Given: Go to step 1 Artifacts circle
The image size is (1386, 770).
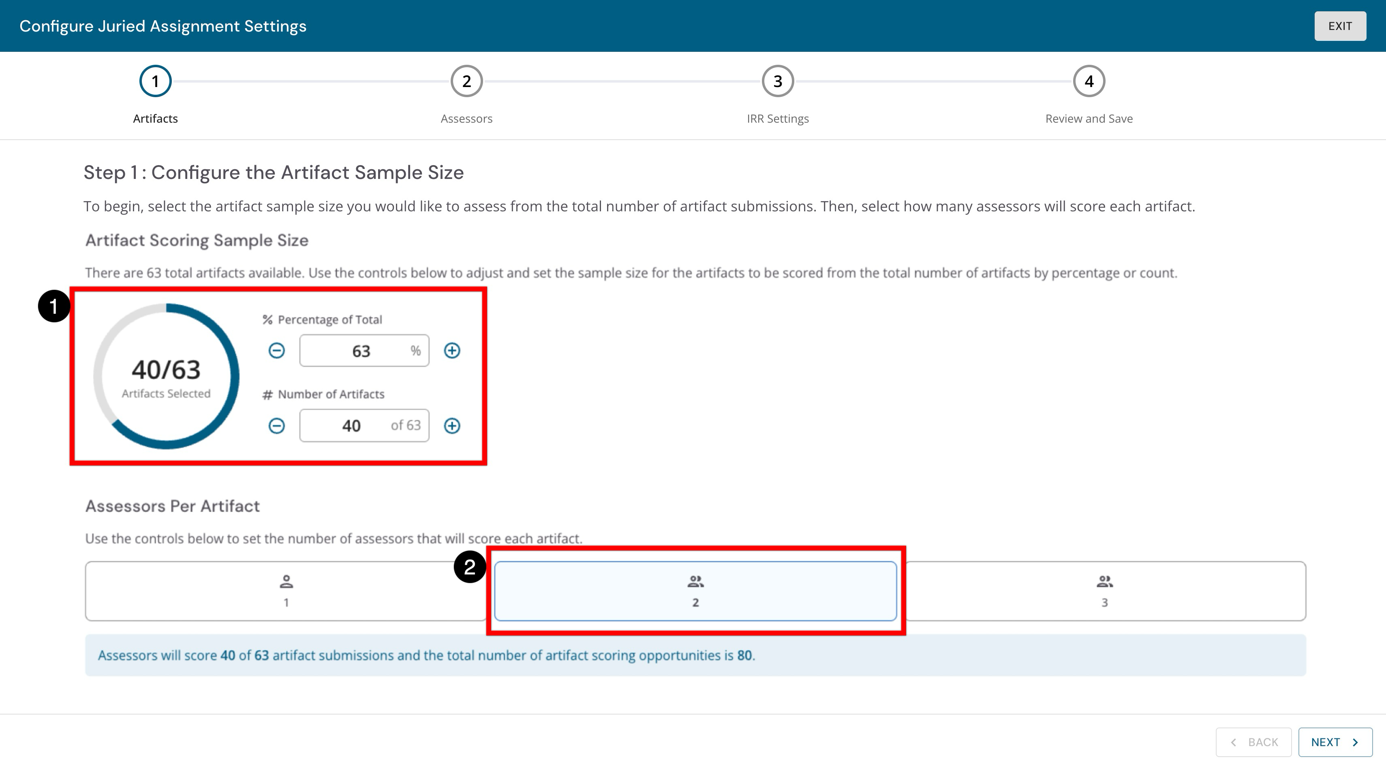Looking at the screenshot, I should pyautogui.click(x=156, y=81).
